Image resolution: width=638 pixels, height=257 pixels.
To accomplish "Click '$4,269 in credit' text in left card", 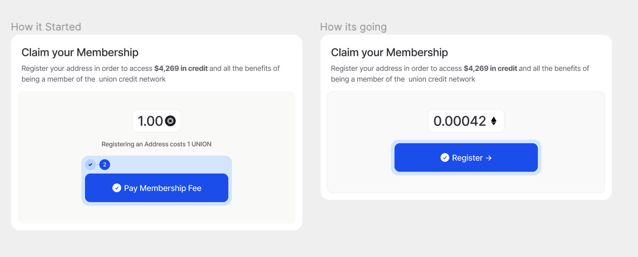I will click(x=181, y=68).
